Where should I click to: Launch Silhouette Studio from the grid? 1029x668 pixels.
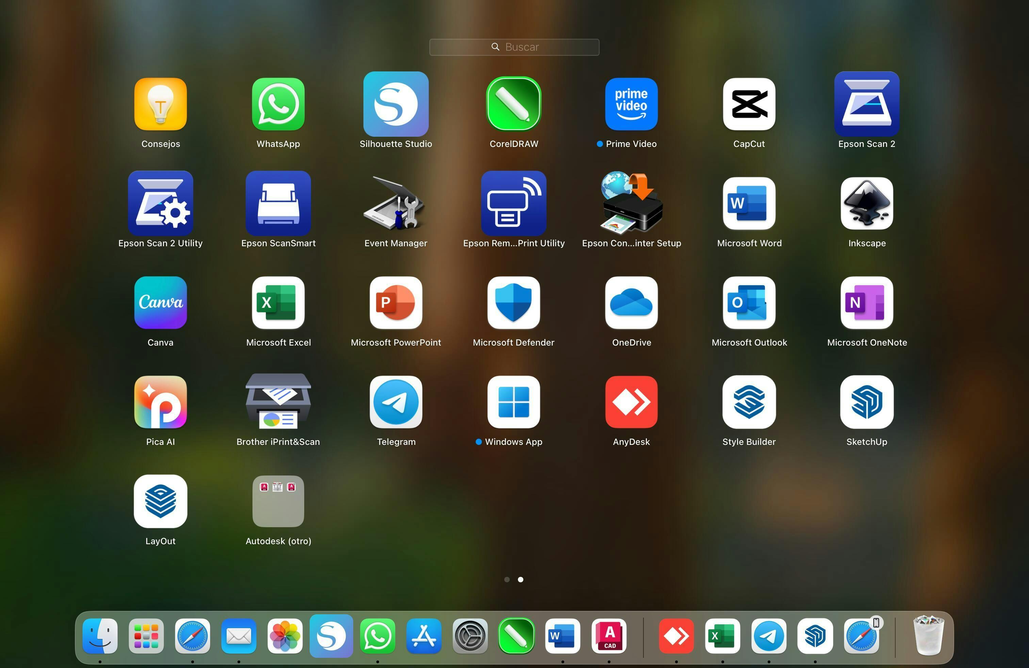[396, 104]
